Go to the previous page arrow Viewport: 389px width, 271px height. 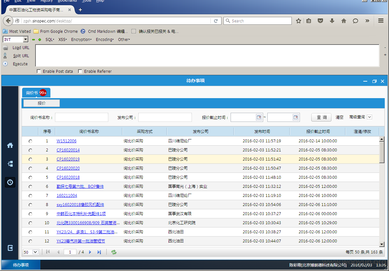(58, 252)
